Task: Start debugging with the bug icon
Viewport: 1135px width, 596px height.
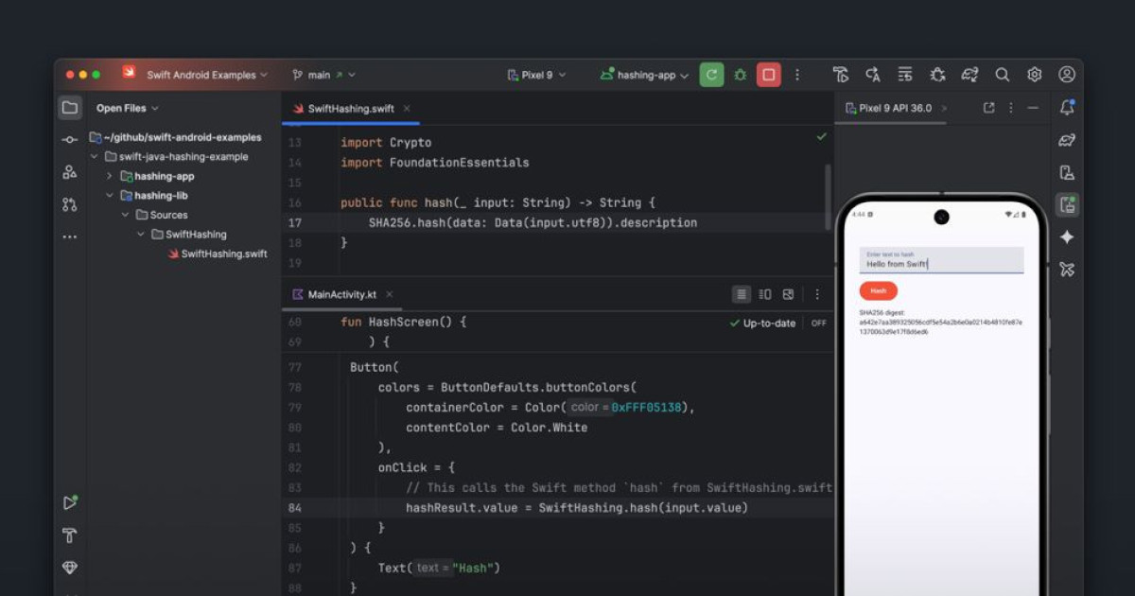Action: click(740, 75)
